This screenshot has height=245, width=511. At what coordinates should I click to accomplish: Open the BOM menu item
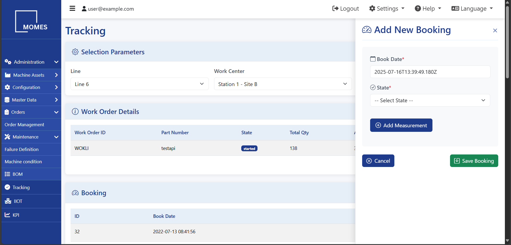pyautogui.click(x=31, y=174)
